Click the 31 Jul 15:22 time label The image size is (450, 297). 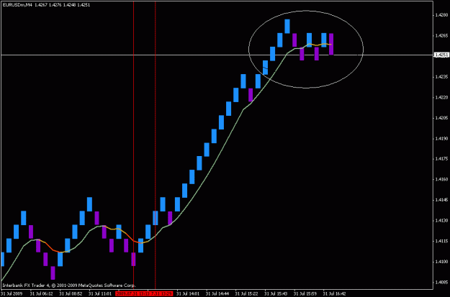click(x=246, y=294)
